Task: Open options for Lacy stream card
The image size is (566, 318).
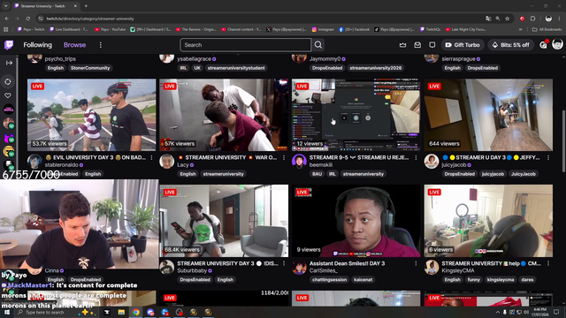Action: pos(284,157)
